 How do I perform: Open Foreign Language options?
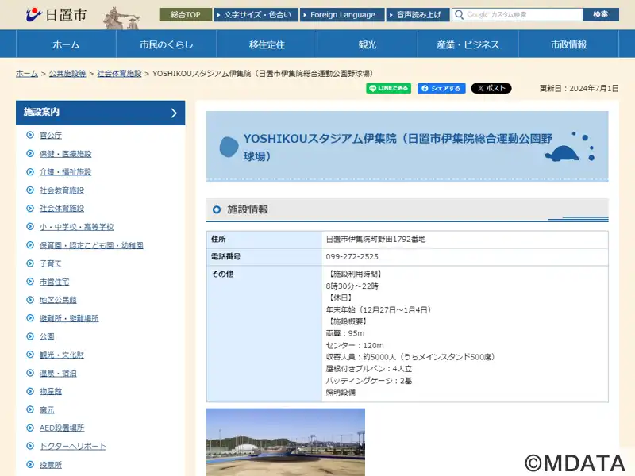(x=342, y=14)
